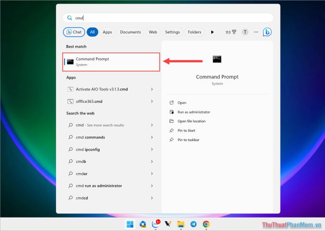Expand the cmdcd suggestion chevron
Screen dimensions: 325x231
coord(152,198)
